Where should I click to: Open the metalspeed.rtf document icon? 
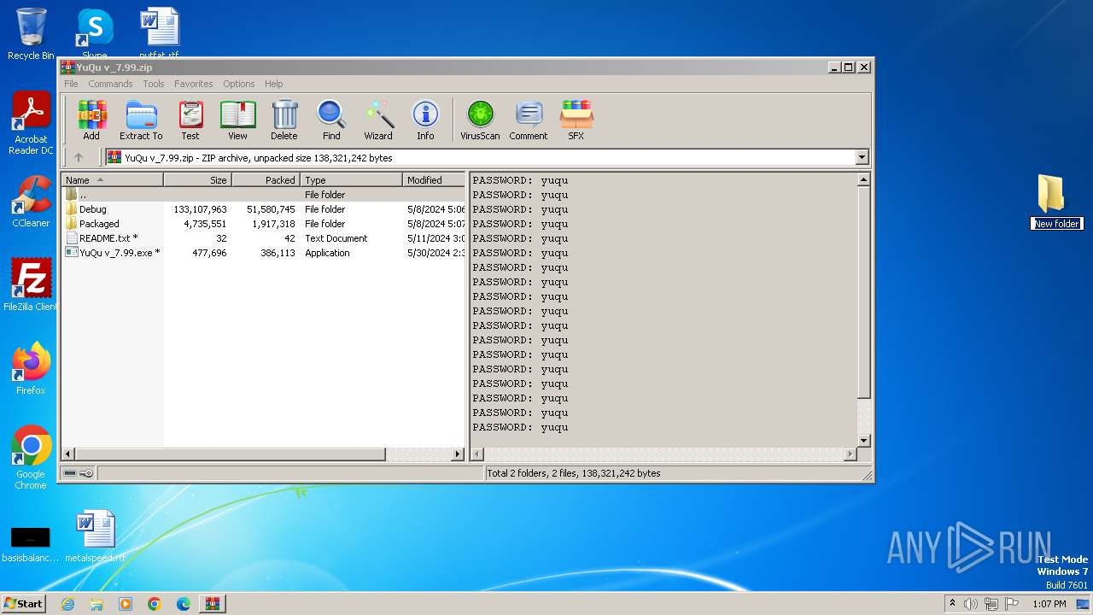tap(95, 536)
